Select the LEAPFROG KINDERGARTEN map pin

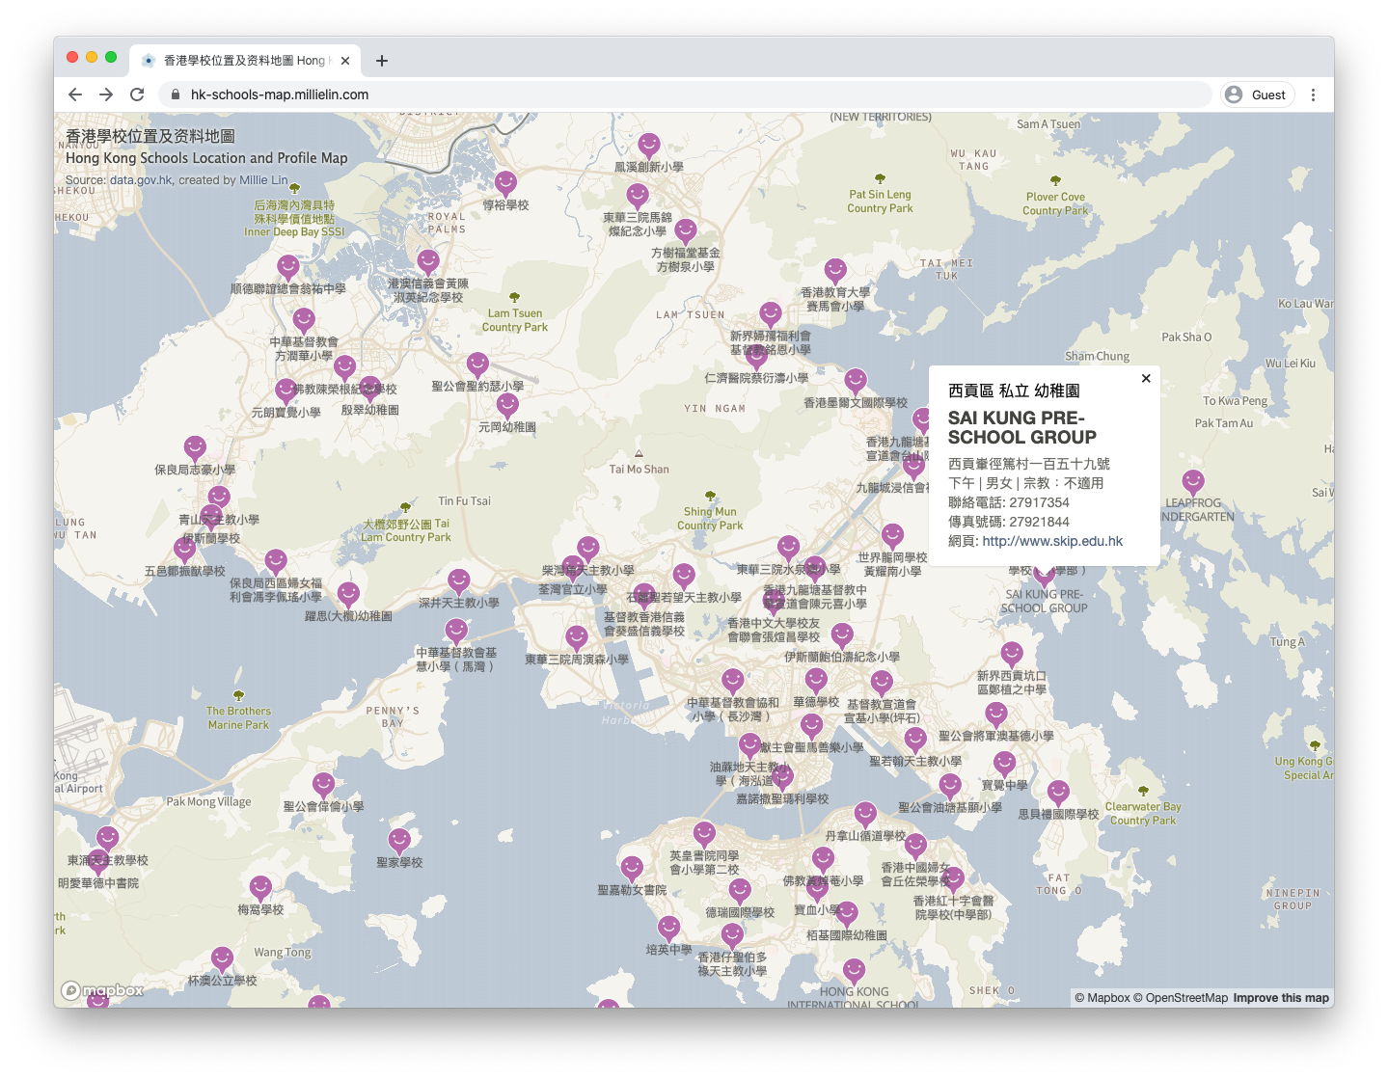click(1193, 482)
